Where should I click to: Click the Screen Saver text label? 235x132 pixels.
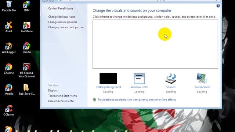point(202,87)
